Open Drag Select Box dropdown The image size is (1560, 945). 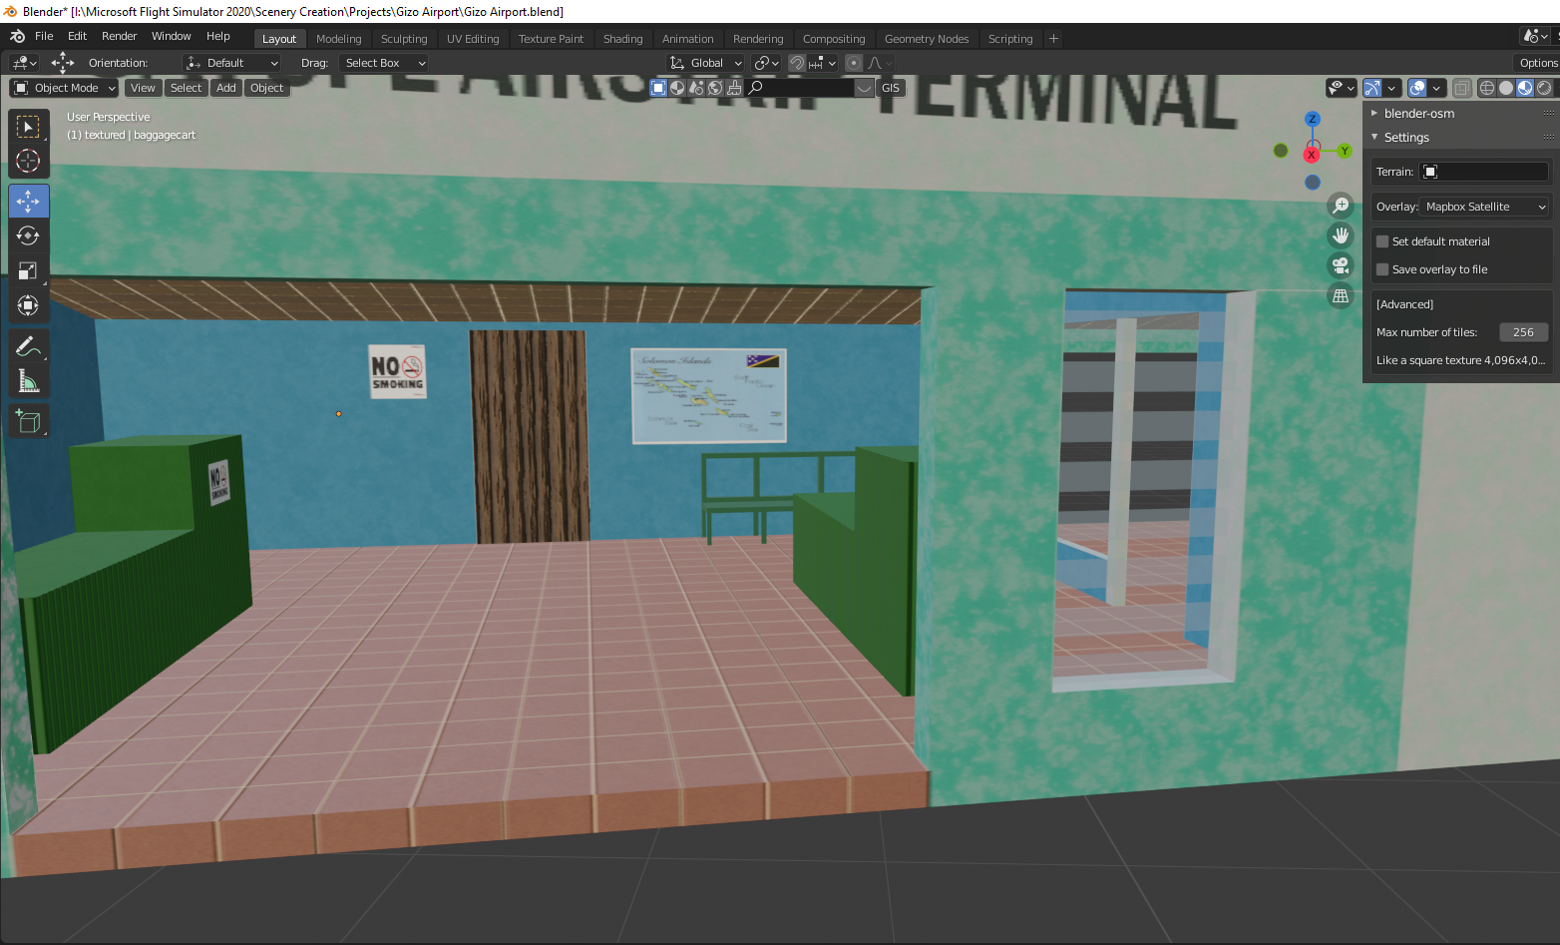click(384, 63)
